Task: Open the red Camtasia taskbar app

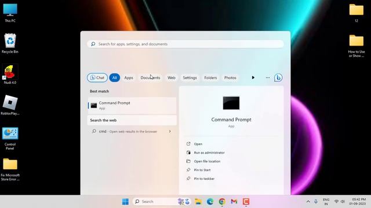Action: tap(246, 202)
